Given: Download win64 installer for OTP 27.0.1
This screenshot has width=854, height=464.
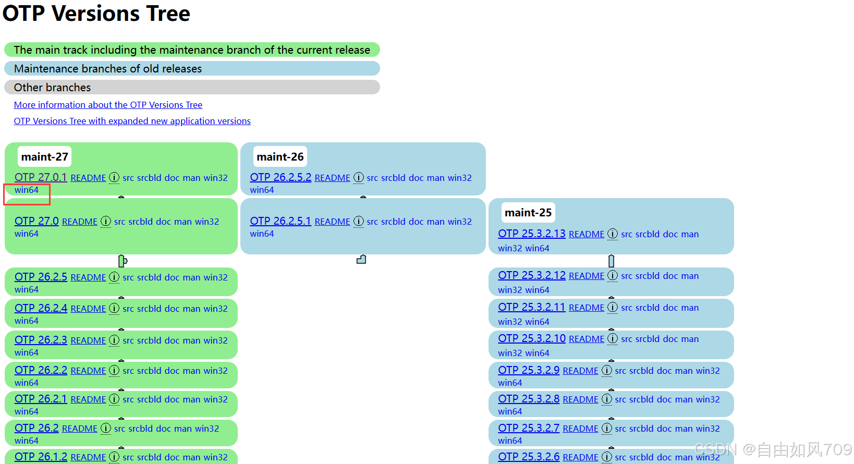Looking at the screenshot, I should pyautogui.click(x=27, y=190).
